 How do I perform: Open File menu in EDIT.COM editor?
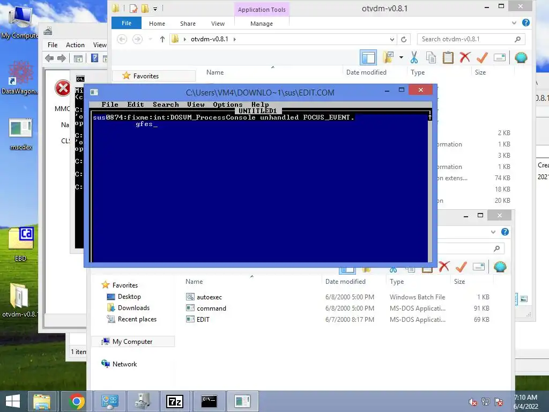click(109, 105)
